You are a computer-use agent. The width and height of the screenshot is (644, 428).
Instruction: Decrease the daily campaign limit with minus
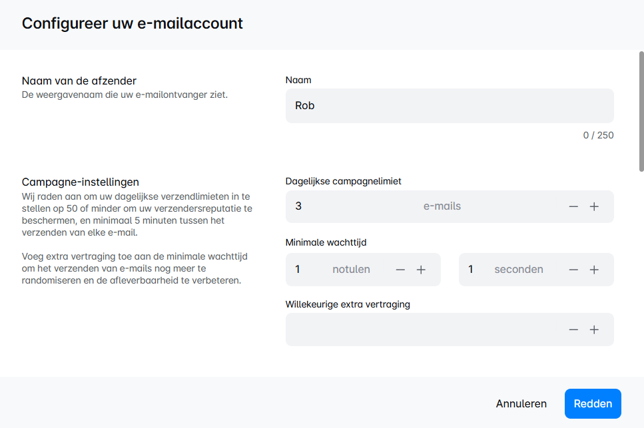coord(573,206)
